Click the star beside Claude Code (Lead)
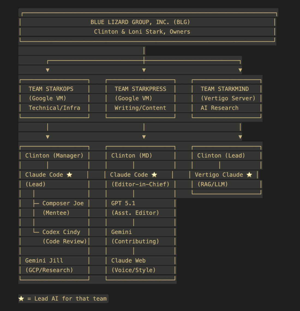 coord(70,175)
